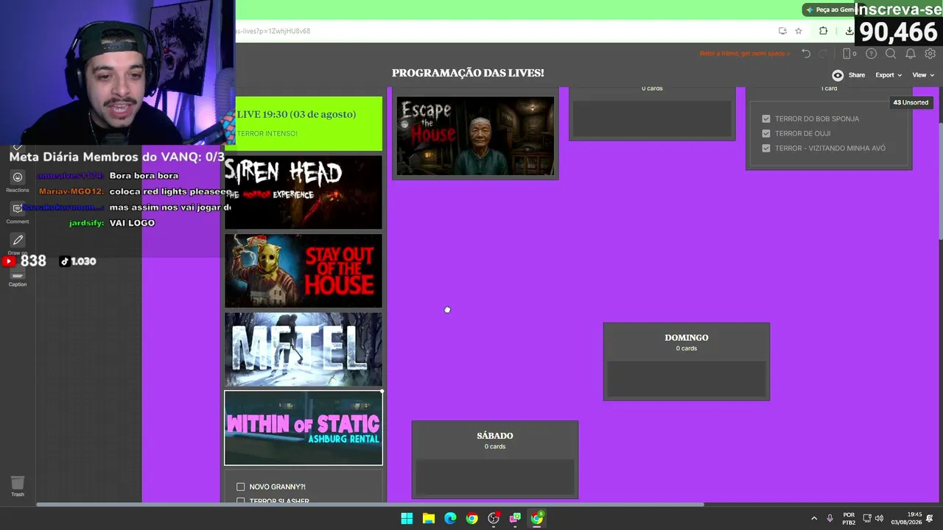Image resolution: width=943 pixels, height=530 pixels.
Task: Open the settings gear in the board header
Action: (x=930, y=54)
